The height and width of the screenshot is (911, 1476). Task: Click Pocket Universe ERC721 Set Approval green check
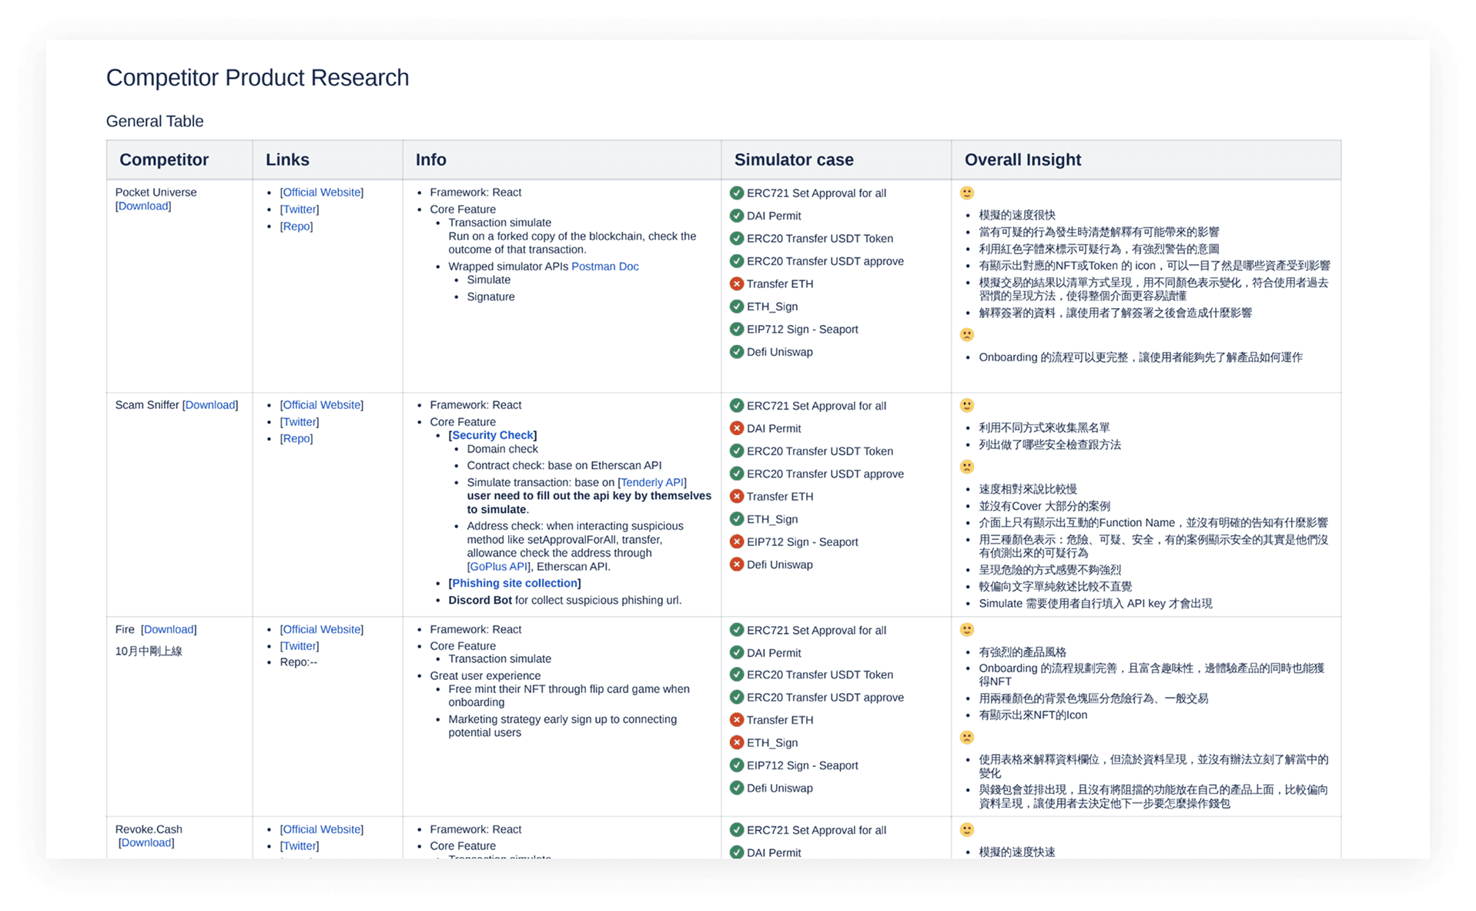click(x=737, y=193)
